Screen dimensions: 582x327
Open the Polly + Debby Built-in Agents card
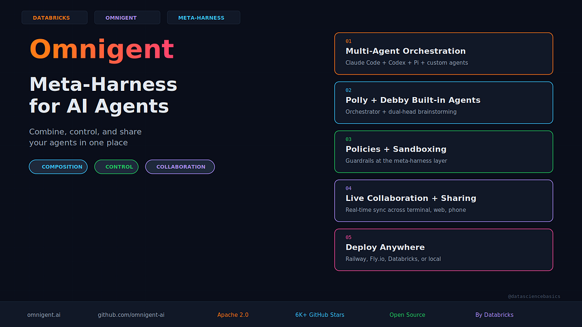443,103
